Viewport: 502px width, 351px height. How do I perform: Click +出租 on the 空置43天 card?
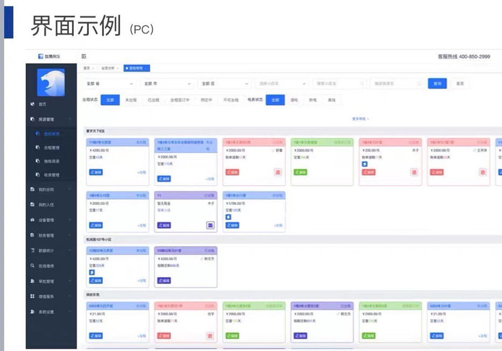[142, 172]
